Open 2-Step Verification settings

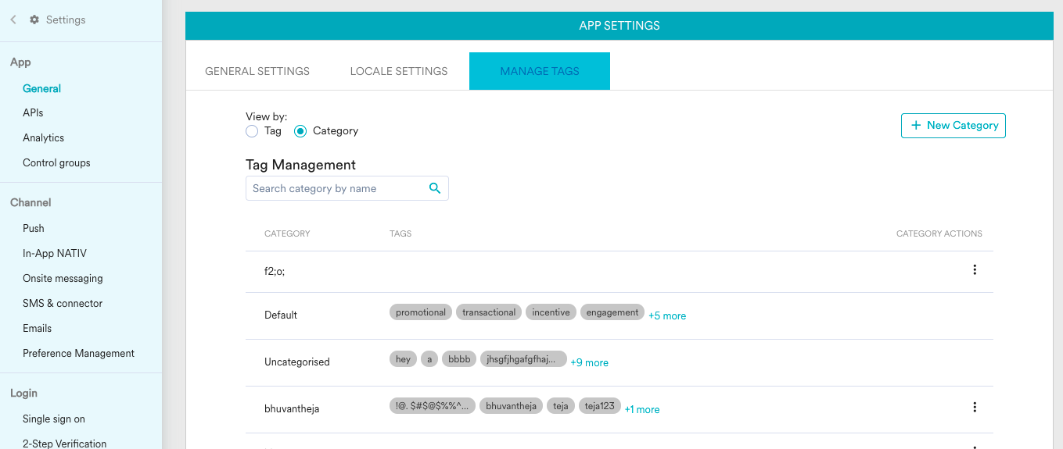[x=65, y=443]
